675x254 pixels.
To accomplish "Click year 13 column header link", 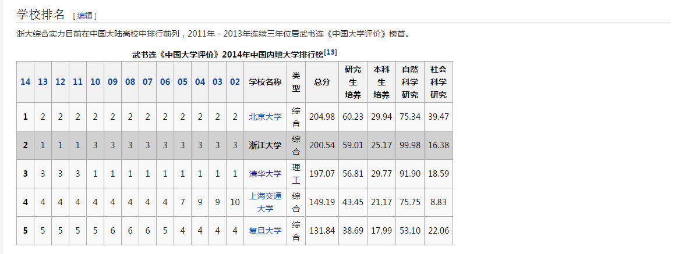I will pos(43,81).
